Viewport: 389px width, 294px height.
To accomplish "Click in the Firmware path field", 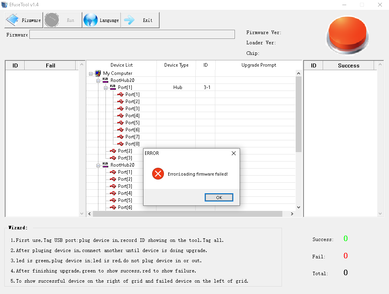I will [132, 34].
